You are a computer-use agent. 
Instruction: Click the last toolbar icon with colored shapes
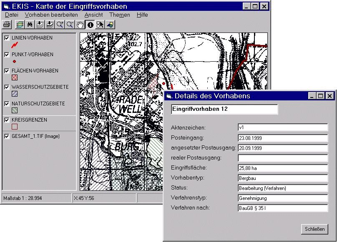pos(110,25)
